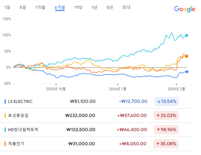Click the blue LS ELECTRIC color marker
The height and width of the screenshot is (155, 201).
coord(5,101)
